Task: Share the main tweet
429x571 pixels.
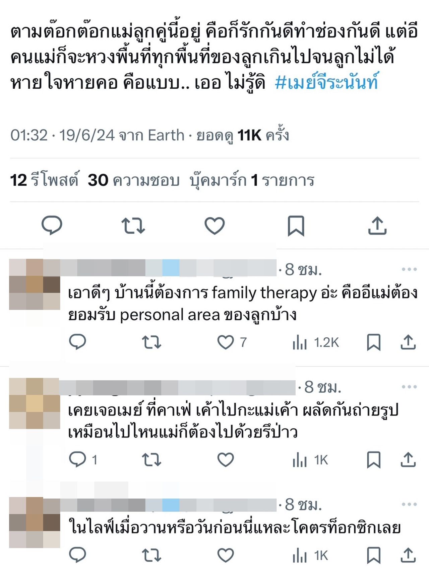Action: click(377, 226)
